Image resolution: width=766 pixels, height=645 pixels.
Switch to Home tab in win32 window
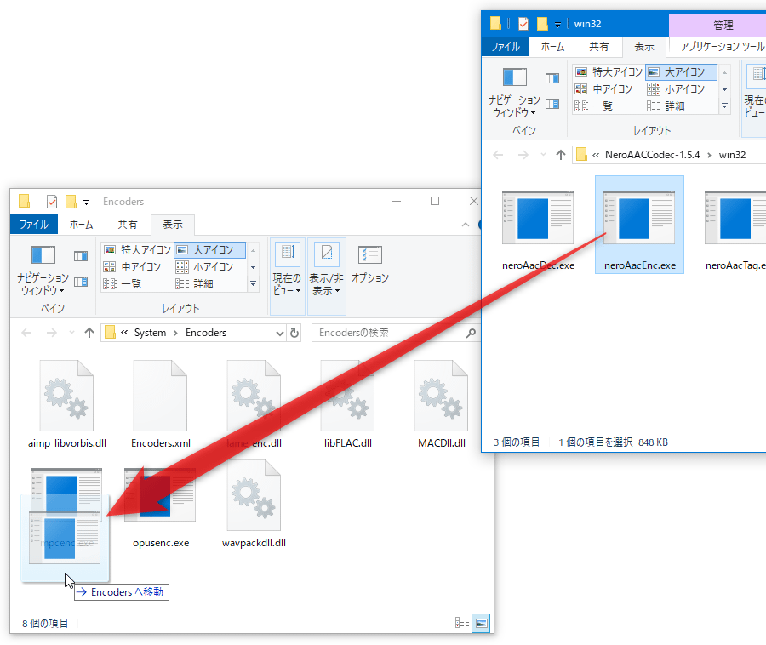(x=552, y=47)
